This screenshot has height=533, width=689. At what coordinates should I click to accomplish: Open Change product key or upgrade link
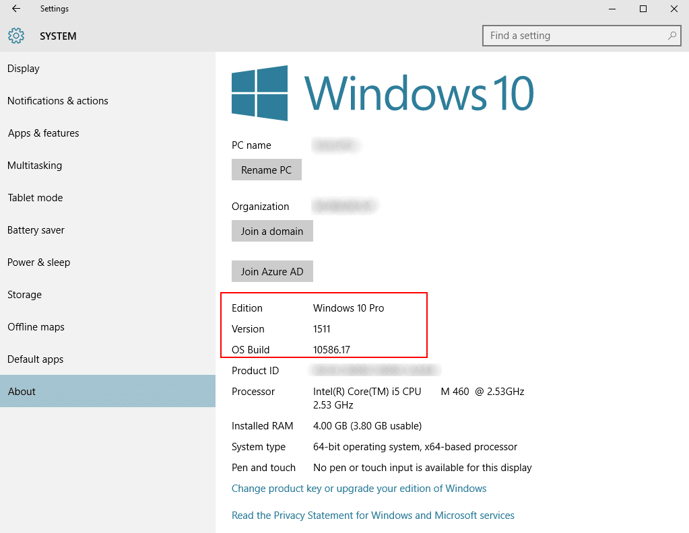(359, 489)
